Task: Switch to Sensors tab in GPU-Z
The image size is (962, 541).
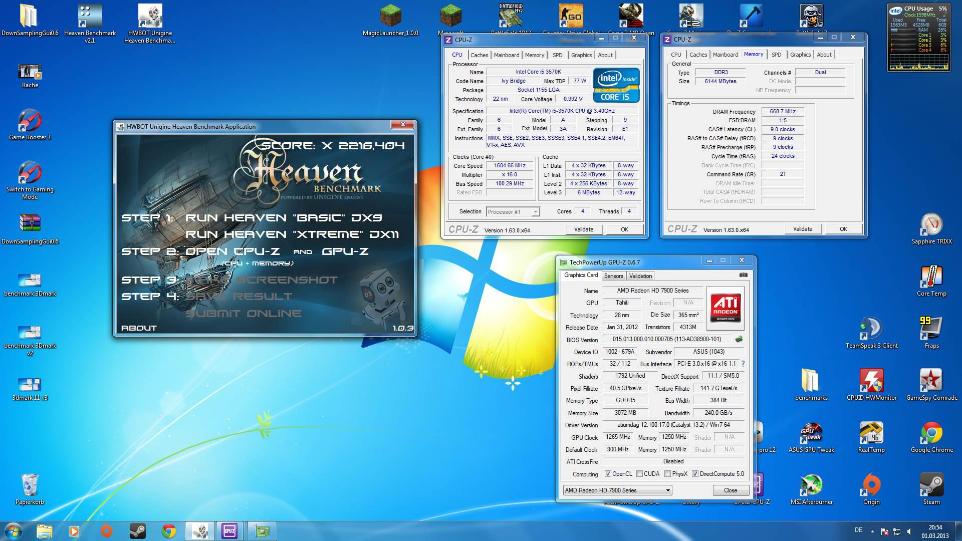Action: [x=613, y=276]
